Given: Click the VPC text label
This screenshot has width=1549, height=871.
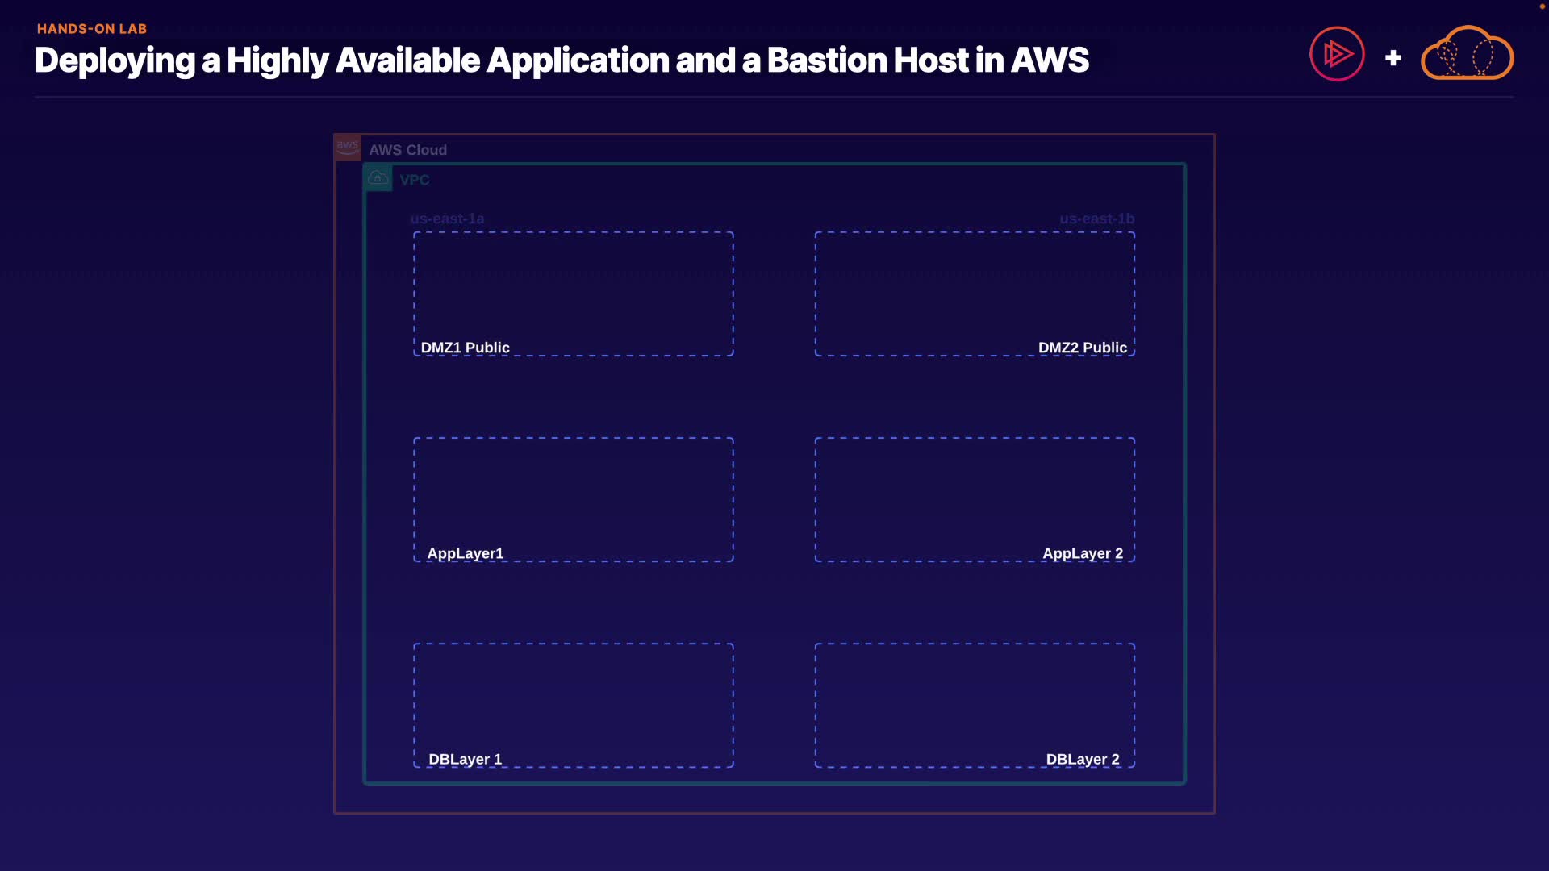Looking at the screenshot, I should 414,180.
